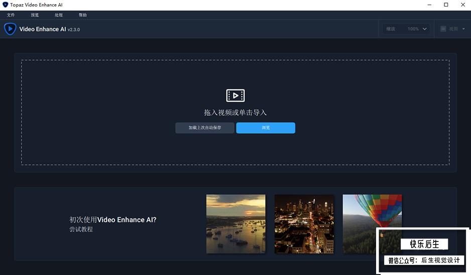The height and width of the screenshot is (275, 471).
Task: Click 加载上次自动保存 button
Action: (204, 128)
